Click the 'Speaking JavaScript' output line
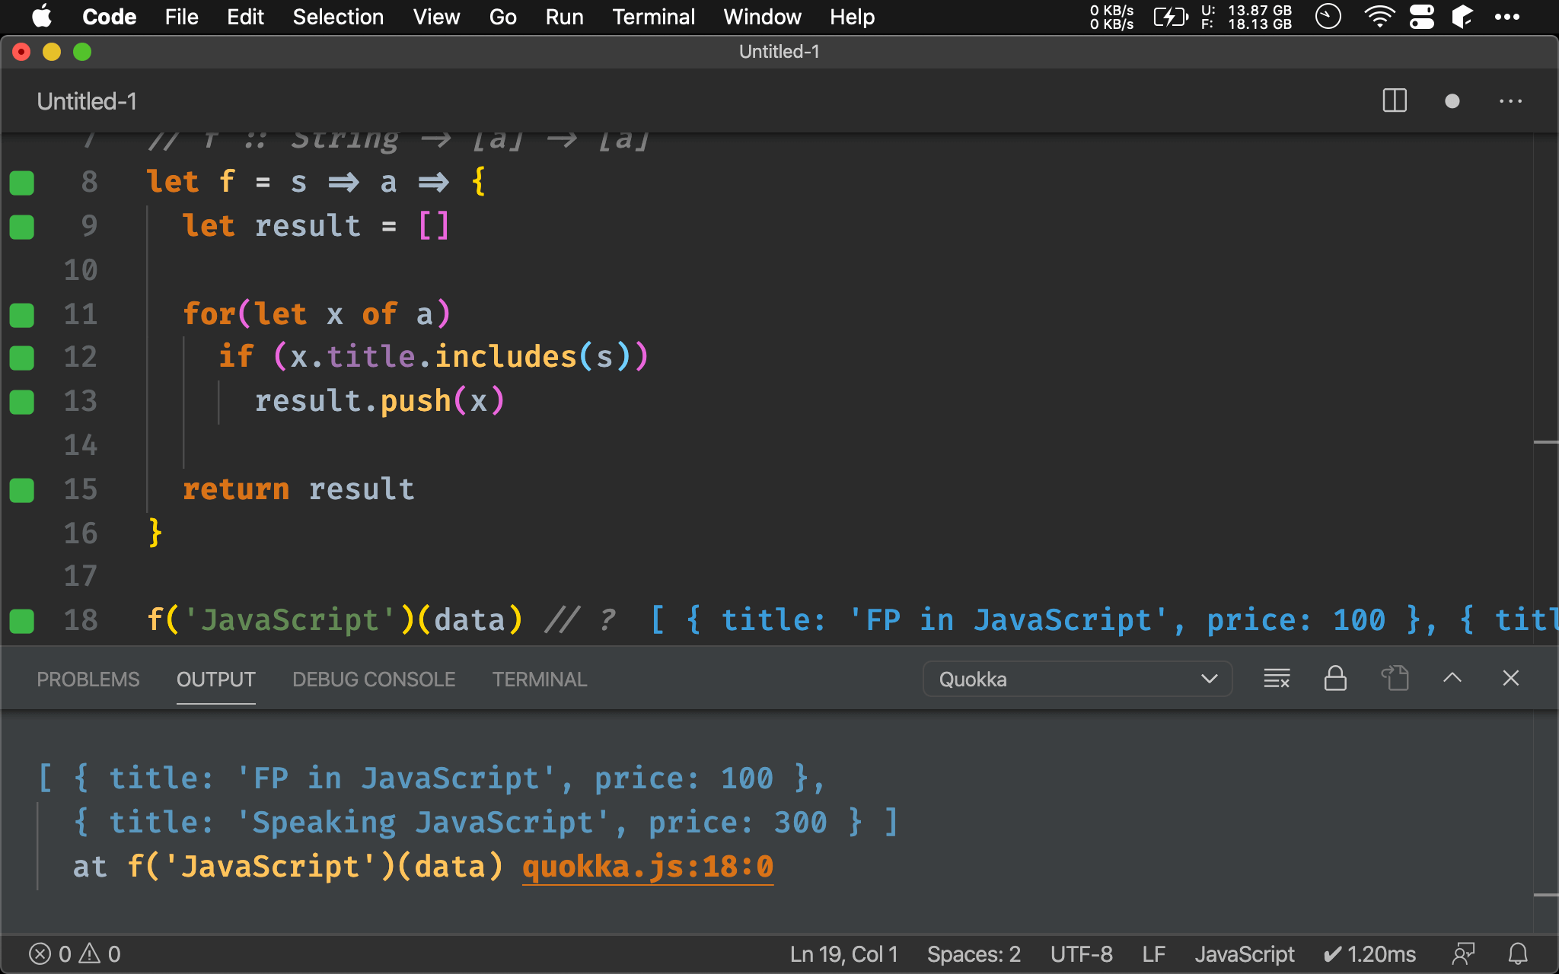This screenshot has height=974, width=1559. pyautogui.click(x=486, y=823)
